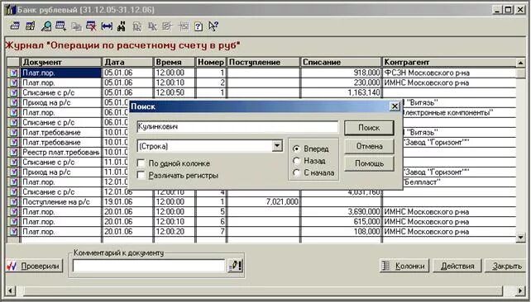Image resolution: width=531 pixels, height=302 pixels.
Task: Enable the По одной колонке checkbox
Action: coord(141,163)
